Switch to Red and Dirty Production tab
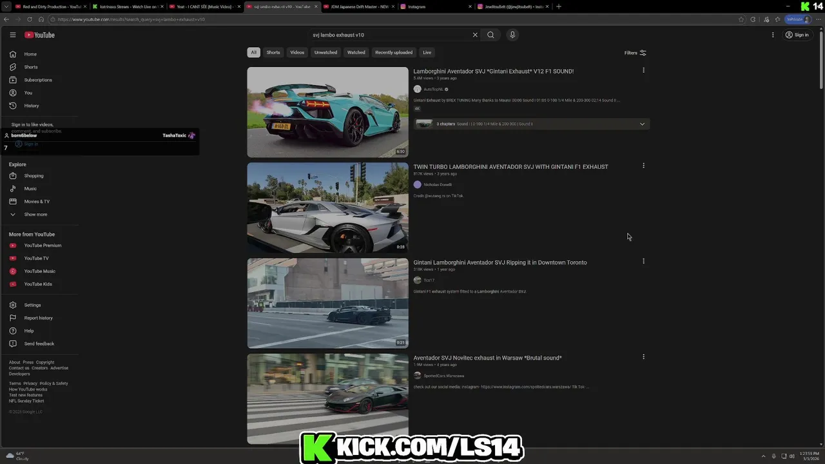Viewport: 825px width, 464px height. [52, 6]
